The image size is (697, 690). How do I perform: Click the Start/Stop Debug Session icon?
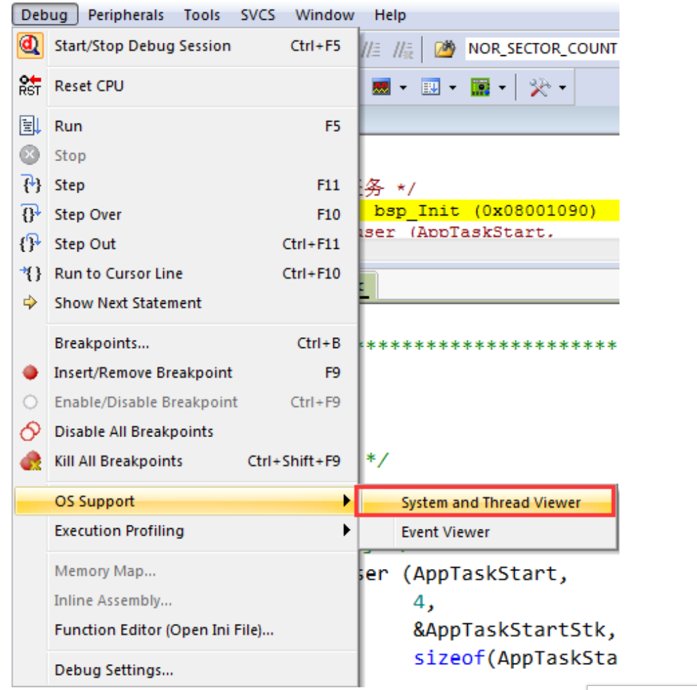(30, 46)
